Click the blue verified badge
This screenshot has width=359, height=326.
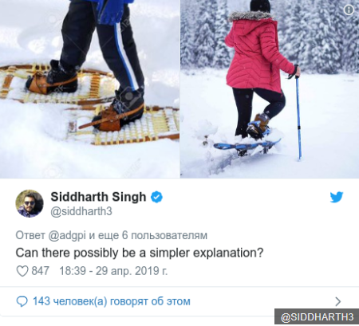pyautogui.click(x=157, y=198)
